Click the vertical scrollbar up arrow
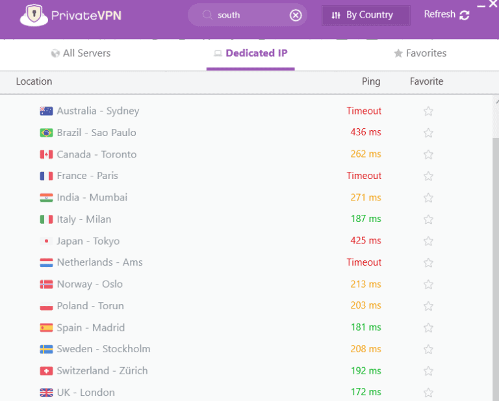The height and width of the screenshot is (401, 499). click(496, 102)
